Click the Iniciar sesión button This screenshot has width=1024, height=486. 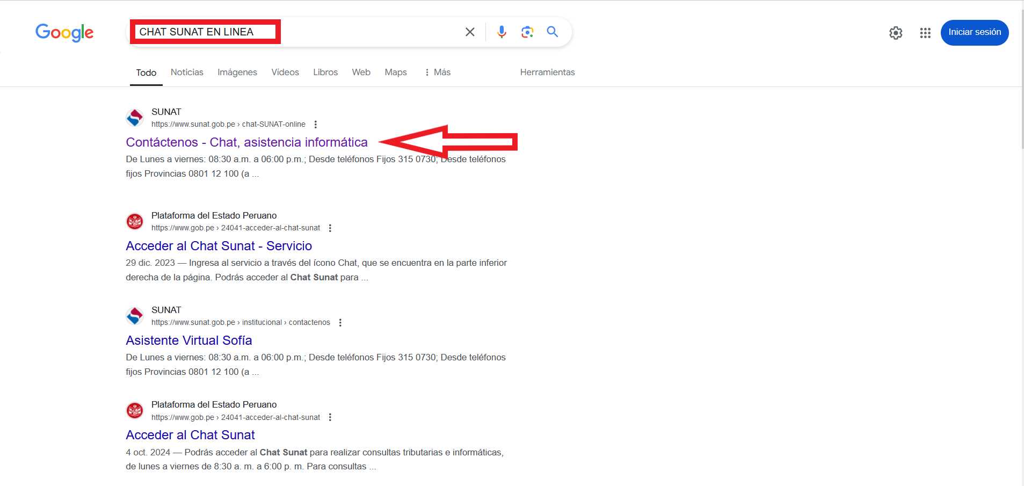[x=975, y=32]
